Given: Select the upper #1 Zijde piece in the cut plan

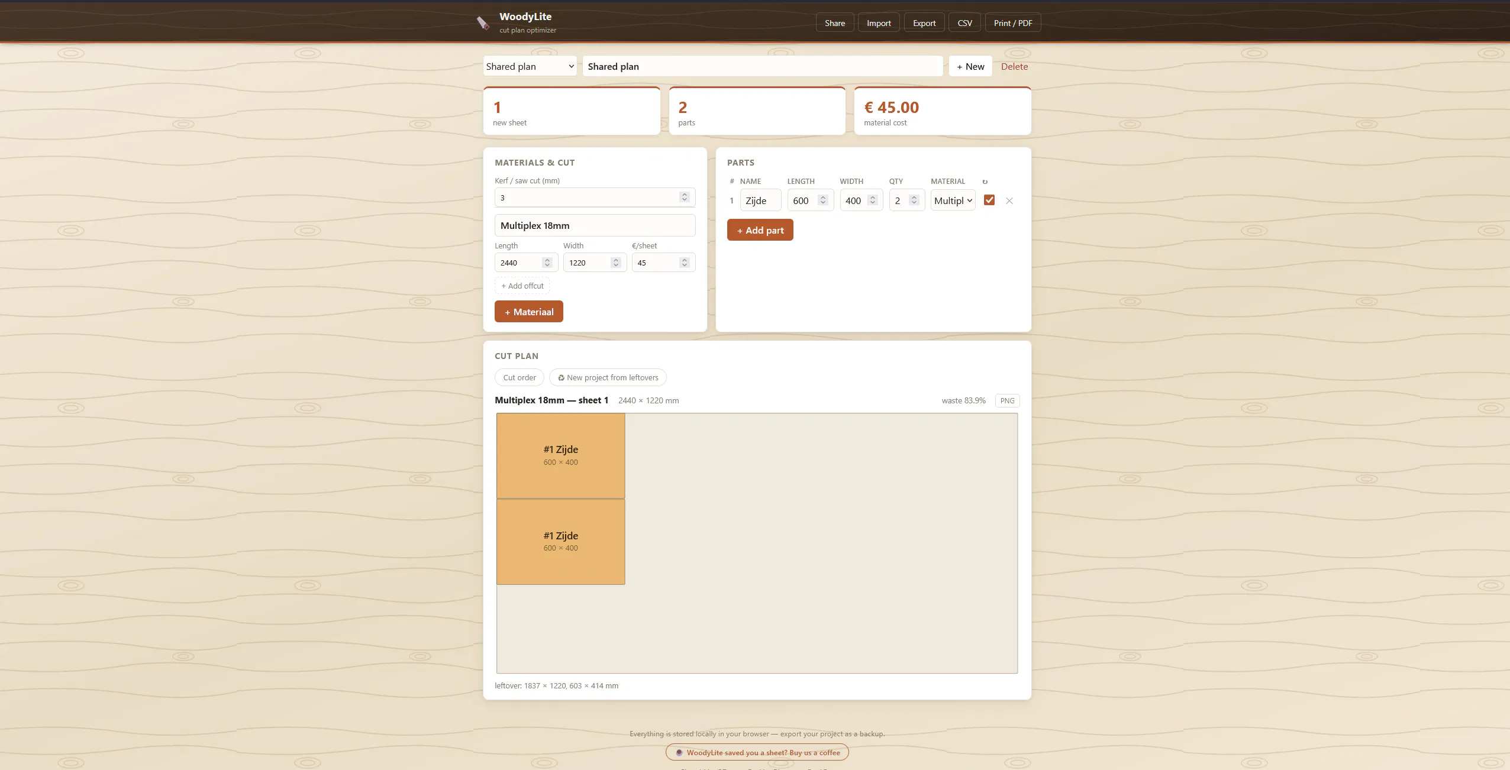Looking at the screenshot, I should click(x=560, y=455).
